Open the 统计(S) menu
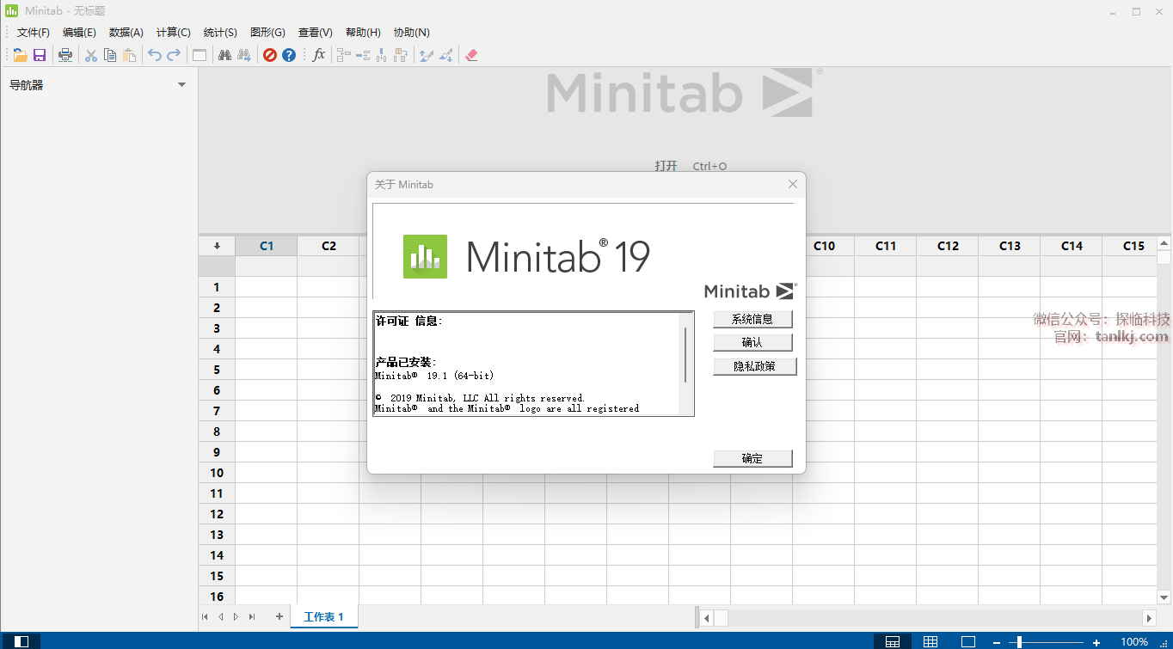This screenshot has height=649, width=1173. pos(220,33)
